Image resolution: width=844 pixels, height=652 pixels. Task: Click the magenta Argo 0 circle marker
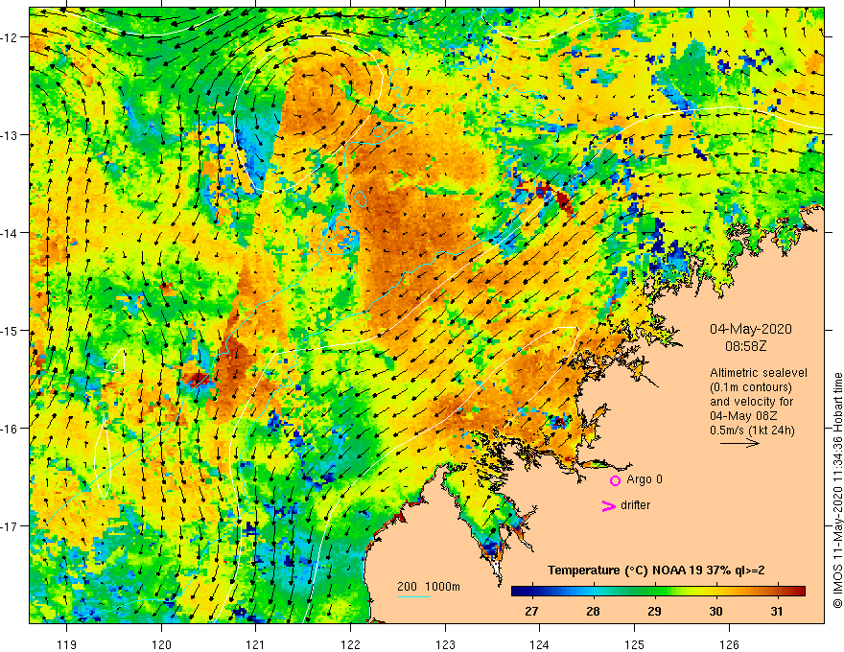point(615,480)
